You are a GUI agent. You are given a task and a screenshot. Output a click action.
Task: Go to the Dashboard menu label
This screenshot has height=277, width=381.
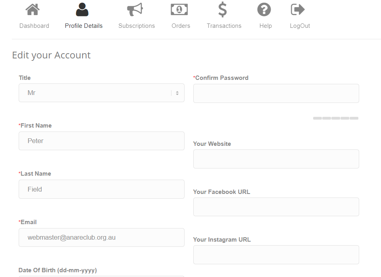pos(34,26)
